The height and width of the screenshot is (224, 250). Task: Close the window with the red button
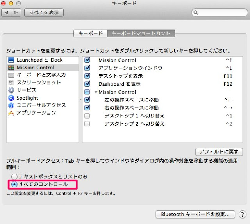point(4,3)
